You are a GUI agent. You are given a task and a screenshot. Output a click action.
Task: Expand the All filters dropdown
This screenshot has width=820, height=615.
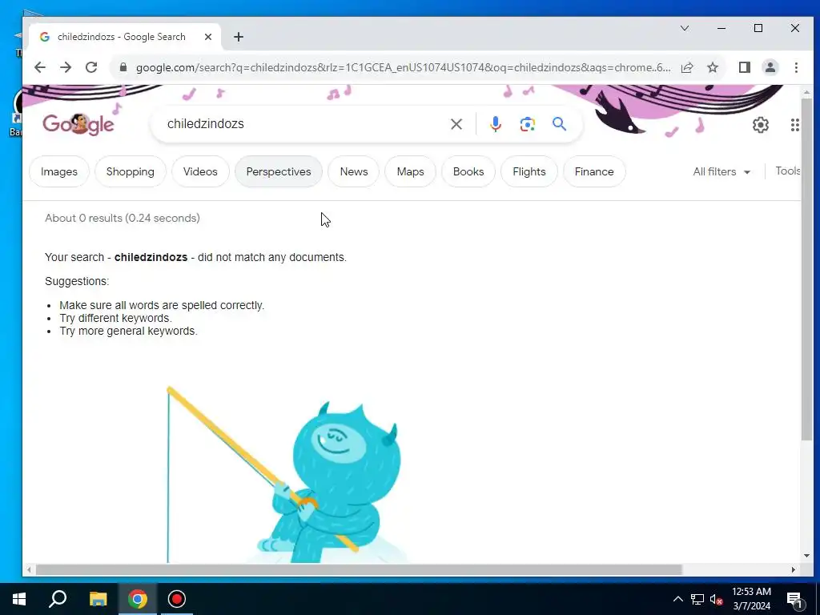[x=722, y=171]
